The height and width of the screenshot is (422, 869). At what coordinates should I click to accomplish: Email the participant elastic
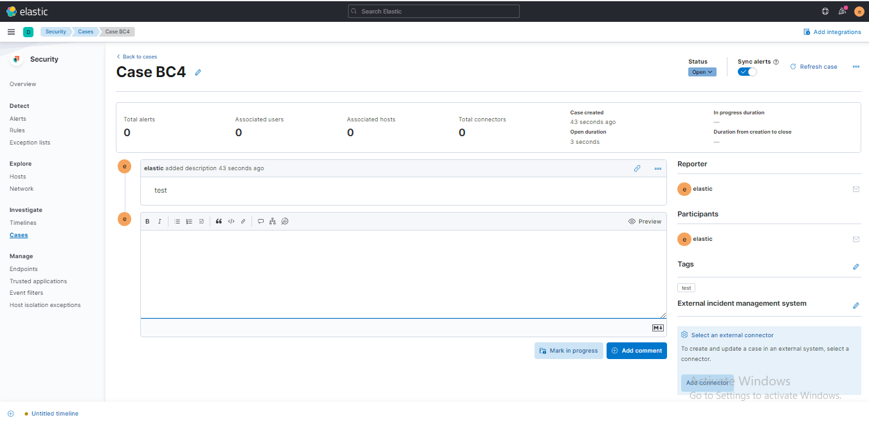[856, 239]
